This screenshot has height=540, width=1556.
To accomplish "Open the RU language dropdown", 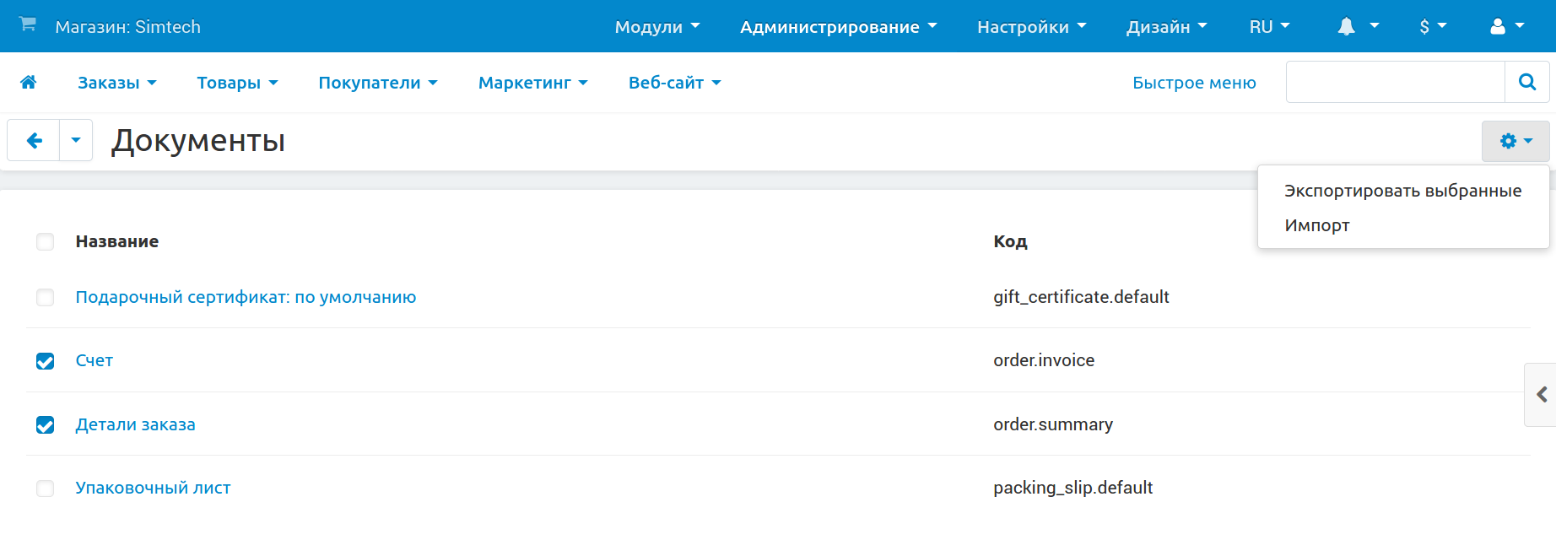I will tap(1269, 27).
